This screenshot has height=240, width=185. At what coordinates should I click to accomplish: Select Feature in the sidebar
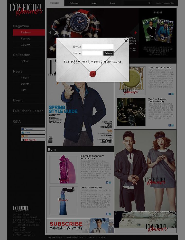[x=26, y=38]
